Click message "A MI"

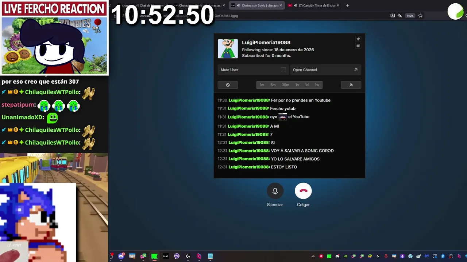[x=274, y=126]
